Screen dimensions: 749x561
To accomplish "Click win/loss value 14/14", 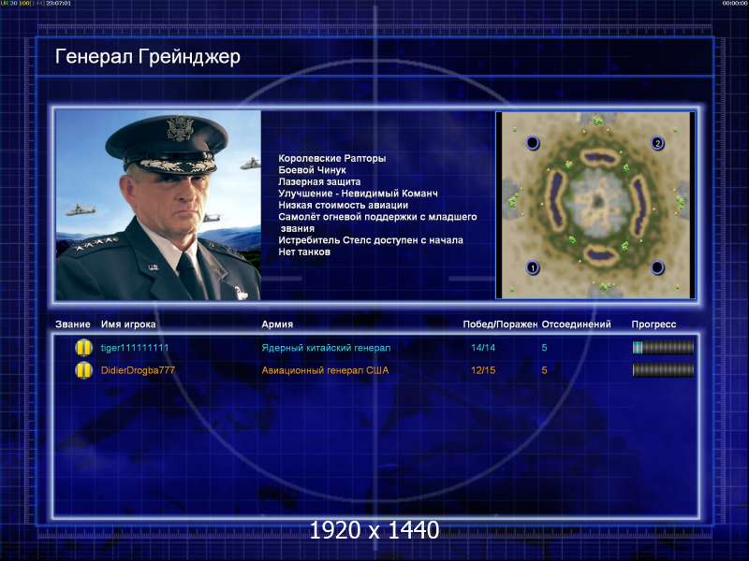I will pyautogui.click(x=483, y=348).
